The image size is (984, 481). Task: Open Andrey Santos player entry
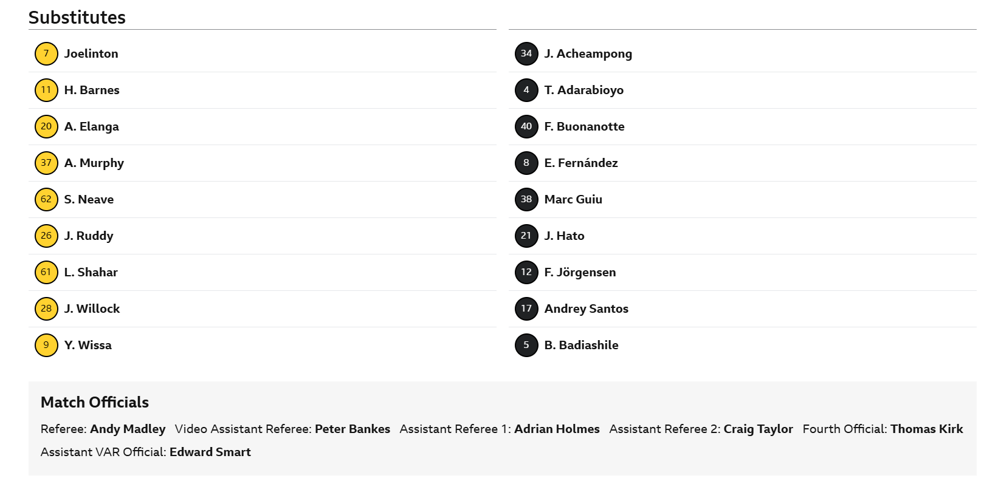pyautogui.click(x=743, y=309)
